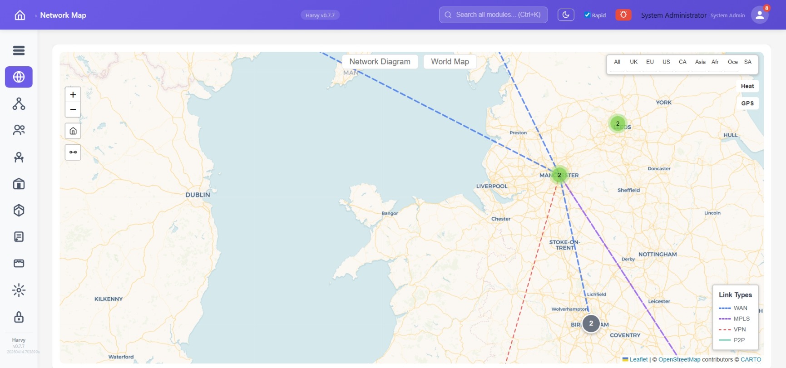
Task: Click the MPLS legend entry
Action: click(x=734, y=319)
